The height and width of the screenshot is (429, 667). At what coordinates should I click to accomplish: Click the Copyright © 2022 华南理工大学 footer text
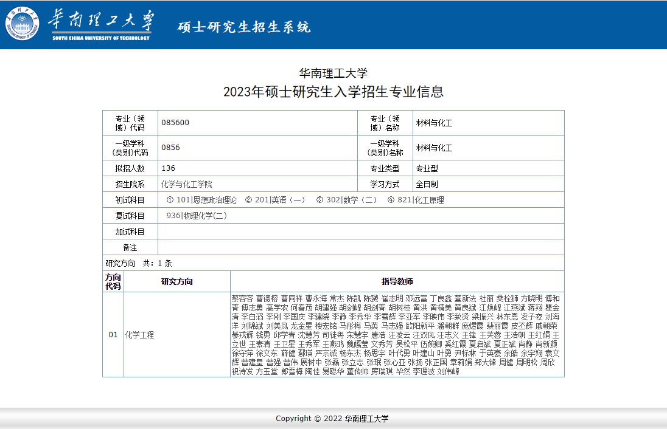pos(332,419)
